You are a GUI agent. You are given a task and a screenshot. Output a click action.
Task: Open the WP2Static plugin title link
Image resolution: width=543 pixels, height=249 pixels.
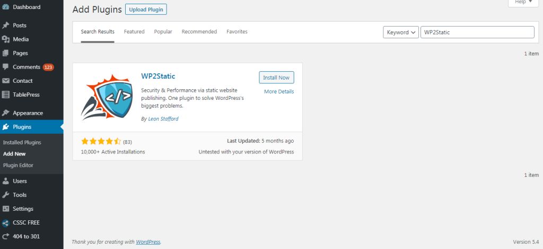(x=158, y=76)
